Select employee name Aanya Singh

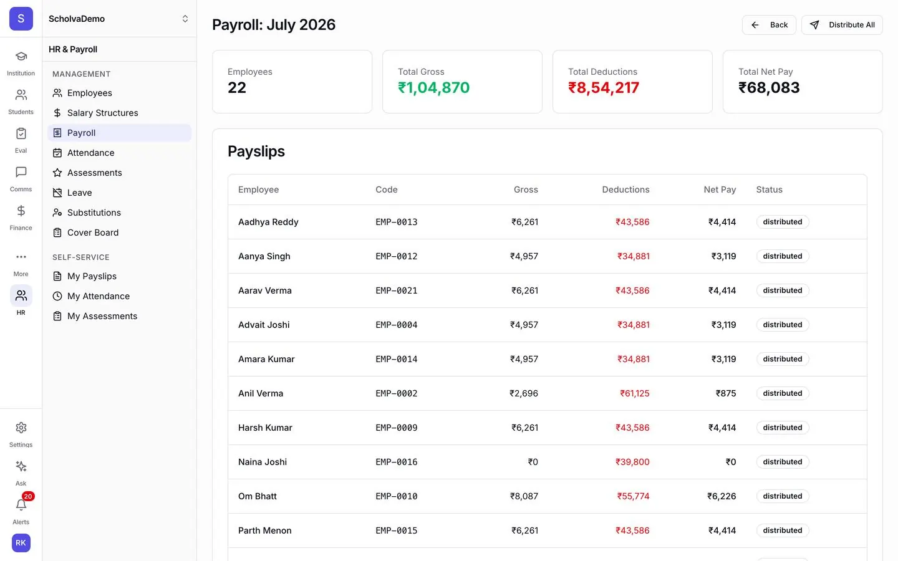pyautogui.click(x=264, y=256)
